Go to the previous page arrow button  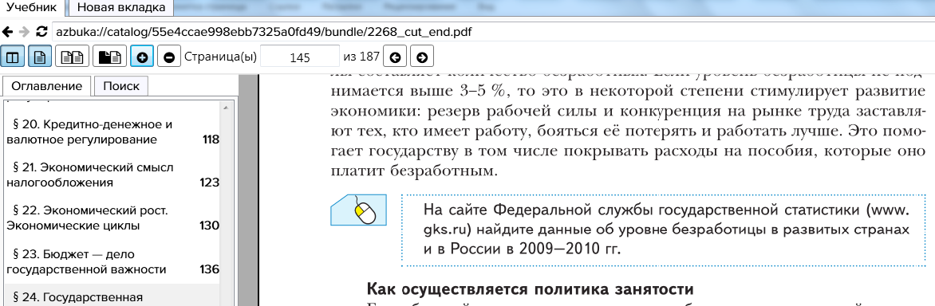394,57
